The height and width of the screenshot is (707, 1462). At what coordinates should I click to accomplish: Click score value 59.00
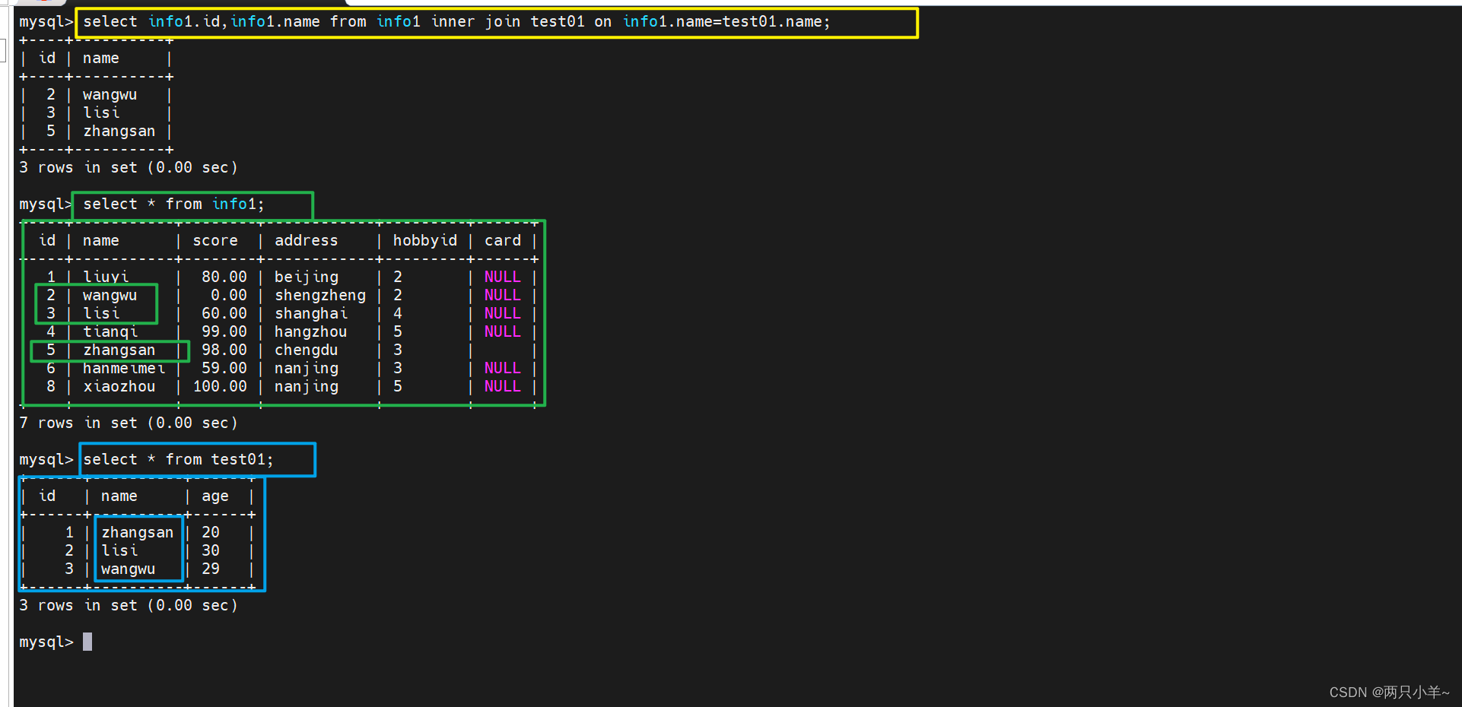point(224,369)
